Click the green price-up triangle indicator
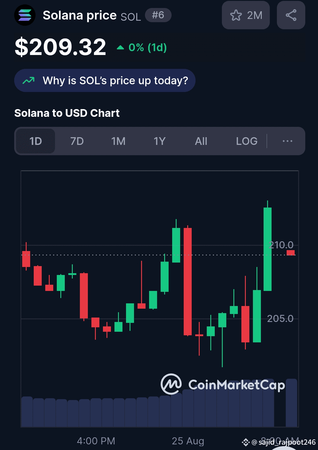Screen dimensions: 318x450 (x=120, y=47)
